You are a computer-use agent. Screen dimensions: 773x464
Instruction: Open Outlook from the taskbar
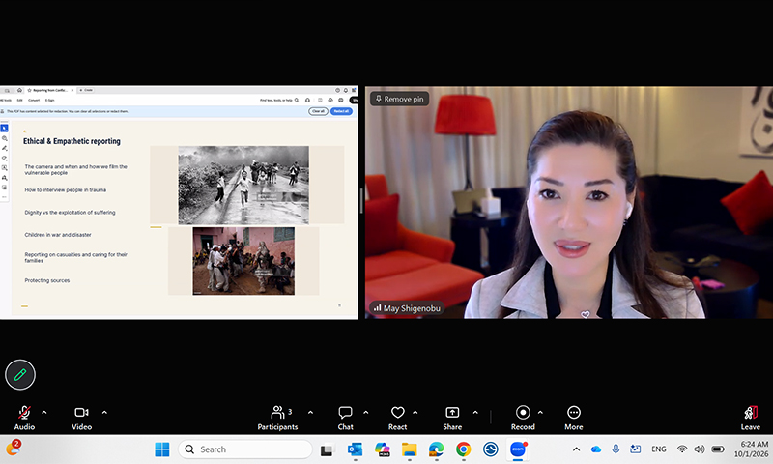pyautogui.click(x=355, y=449)
